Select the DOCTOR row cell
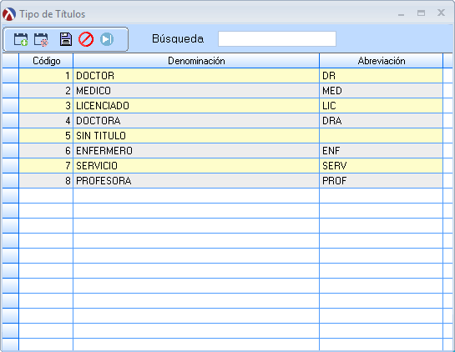Screen dimensions: 455x352 click(x=196, y=76)
